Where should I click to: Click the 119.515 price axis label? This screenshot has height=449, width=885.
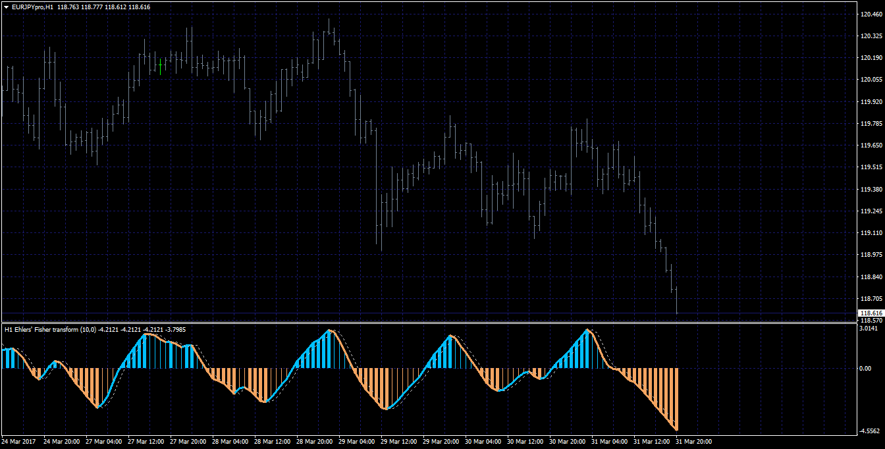coord(871,167)
